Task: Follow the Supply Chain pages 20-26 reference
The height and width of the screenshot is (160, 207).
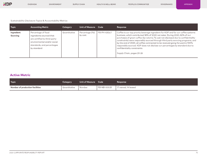Action: 130,53
